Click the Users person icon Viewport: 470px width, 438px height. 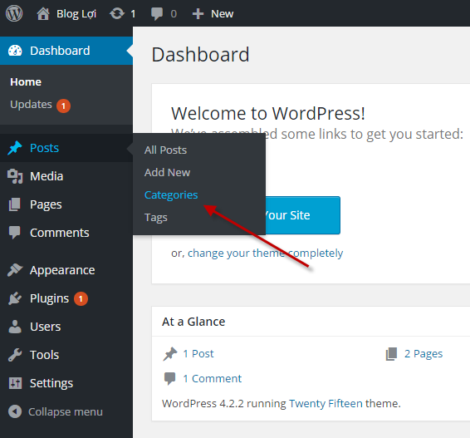(15, 327)
